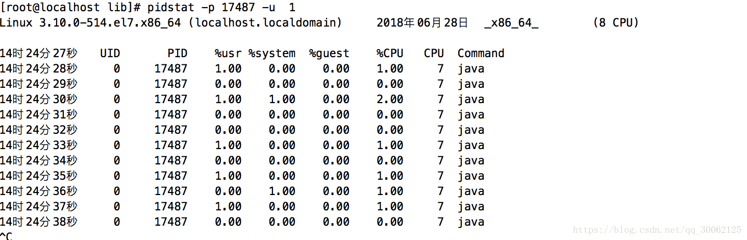Select the %usr column header

(x=228, y=54)
